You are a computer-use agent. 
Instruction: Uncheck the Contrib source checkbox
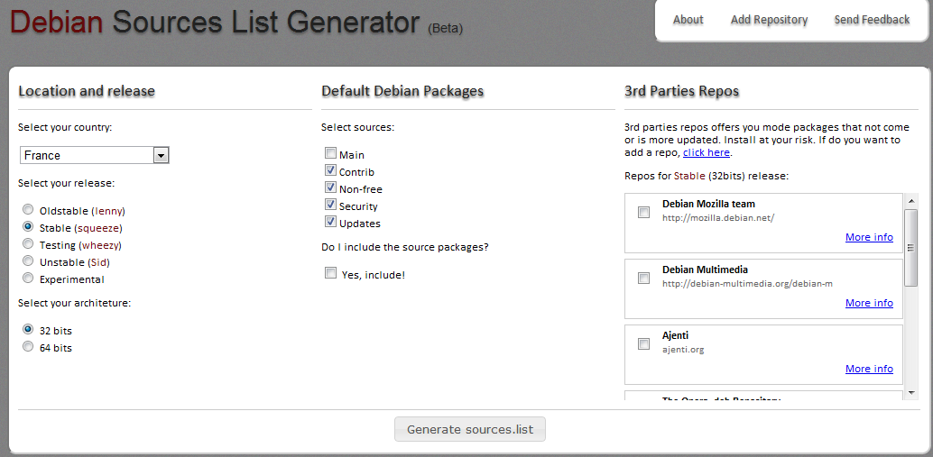pyautogui.click(x=331, y=171)
